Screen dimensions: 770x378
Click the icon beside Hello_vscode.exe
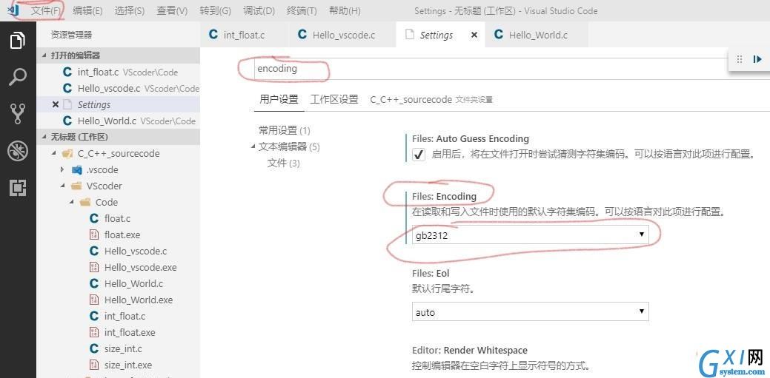tap(94, 267)
